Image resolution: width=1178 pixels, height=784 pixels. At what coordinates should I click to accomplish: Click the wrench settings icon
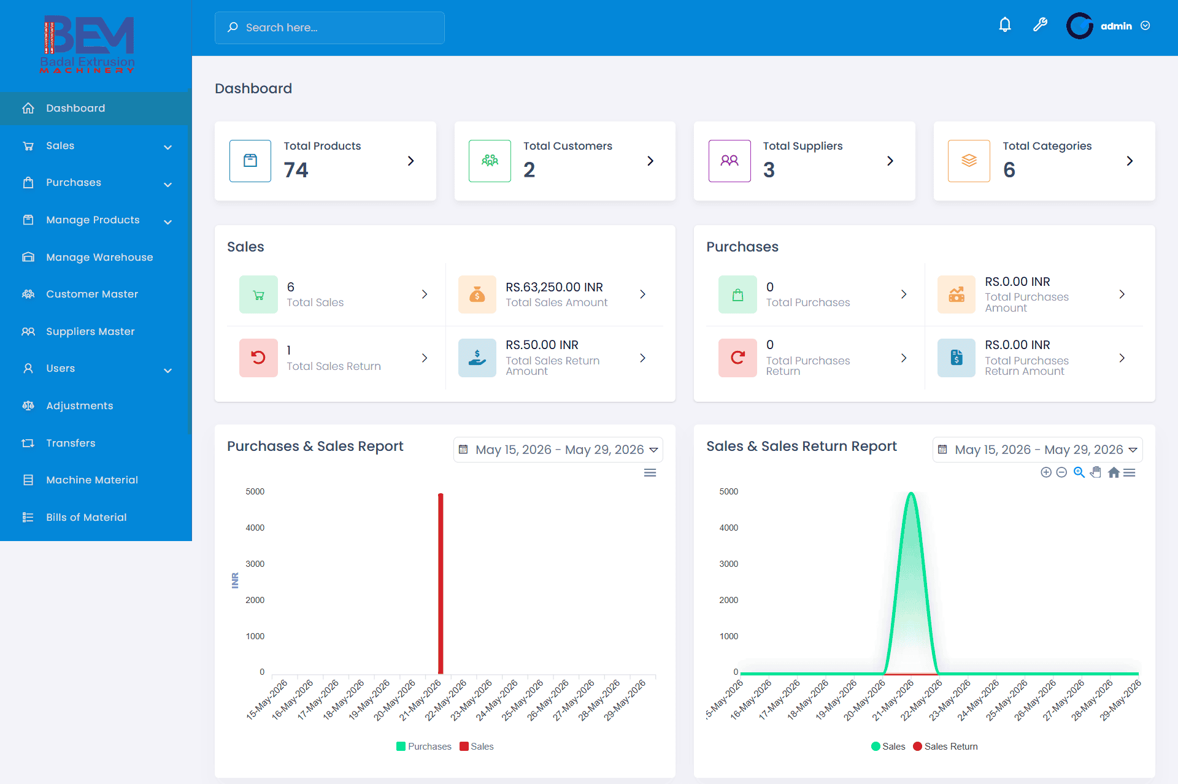(x=1040, y=25)
